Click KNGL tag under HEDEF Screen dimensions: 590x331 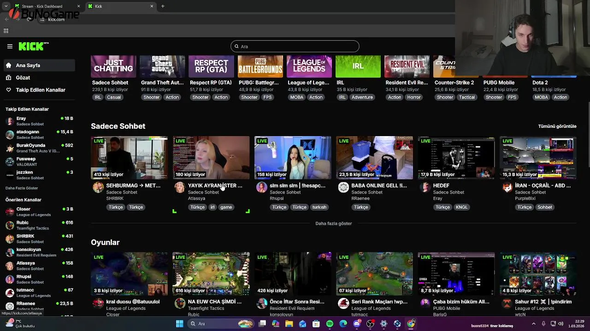[461, 207]
